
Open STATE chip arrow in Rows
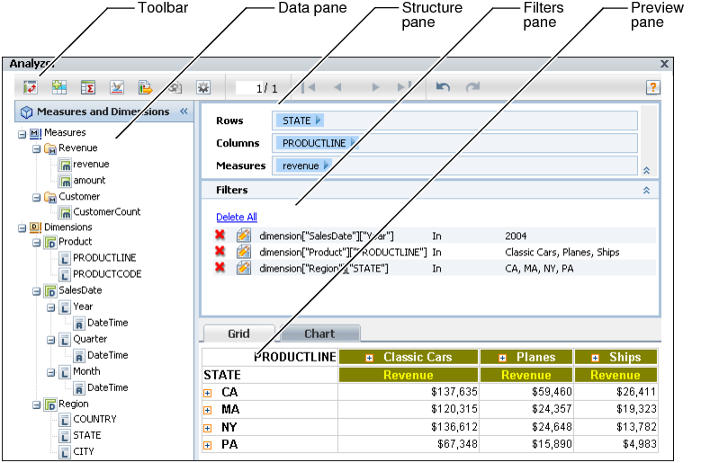pos(318,120)
